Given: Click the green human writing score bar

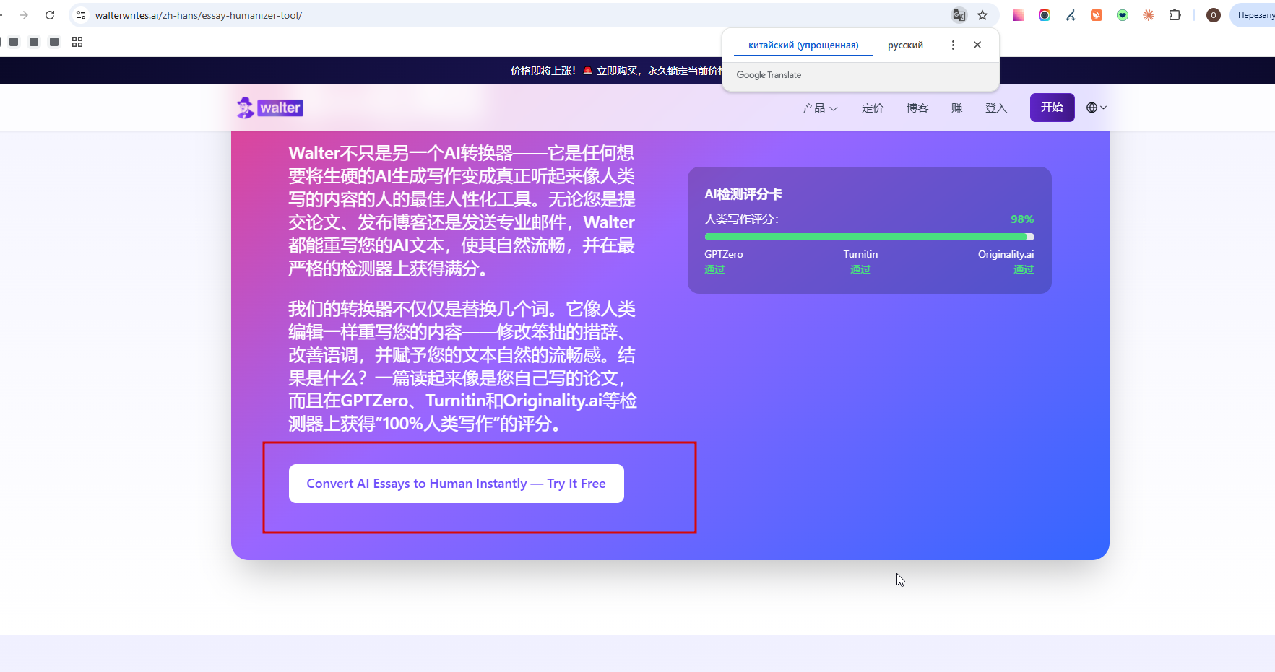Looking at the screenshot, I should pos(869,237).
